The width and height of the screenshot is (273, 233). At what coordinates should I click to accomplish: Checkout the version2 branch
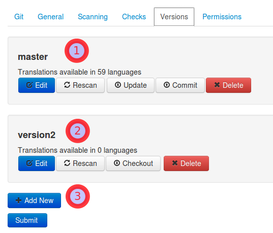[133, 163]
